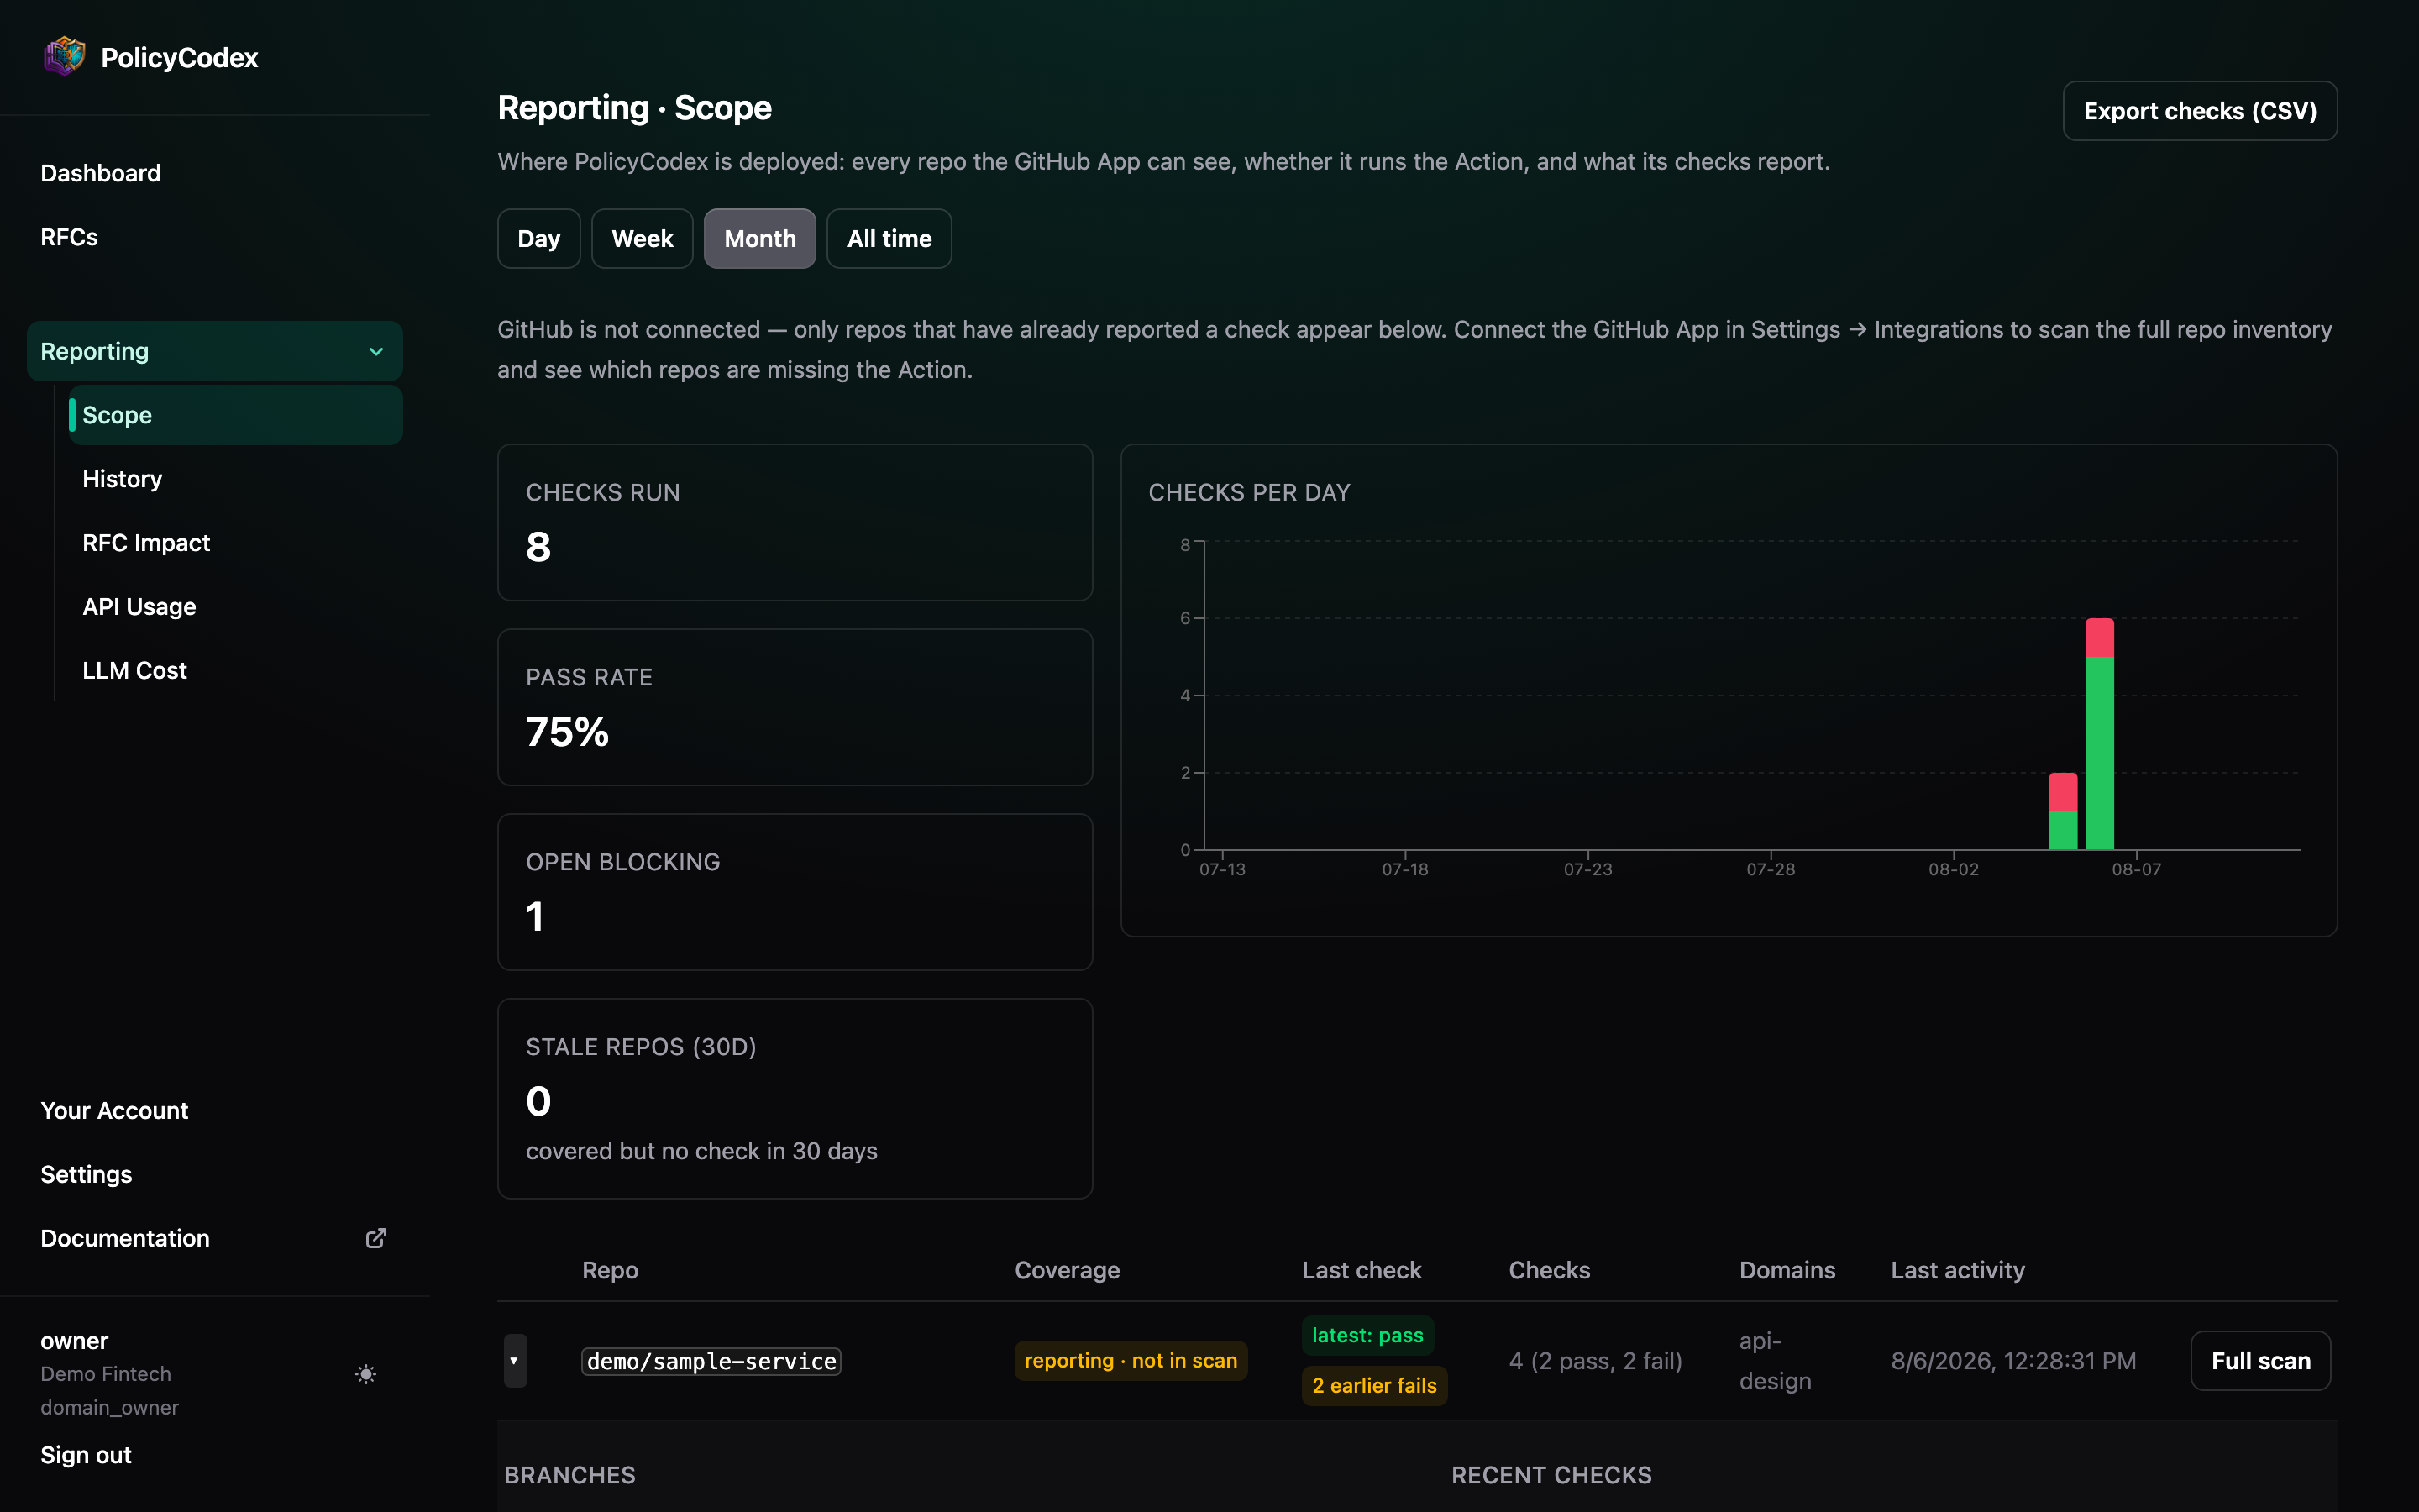Click the 'reporting · not in scan' badge

pyautogui.click(x=1131, y=1361)
